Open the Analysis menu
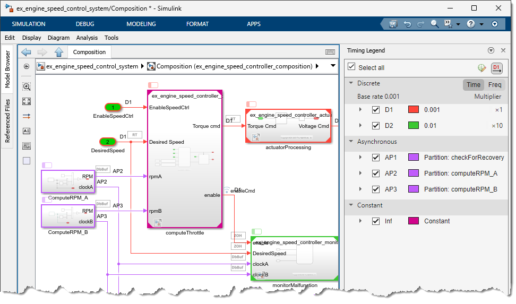This screenshot has width=516, height=304. [87, 38]
